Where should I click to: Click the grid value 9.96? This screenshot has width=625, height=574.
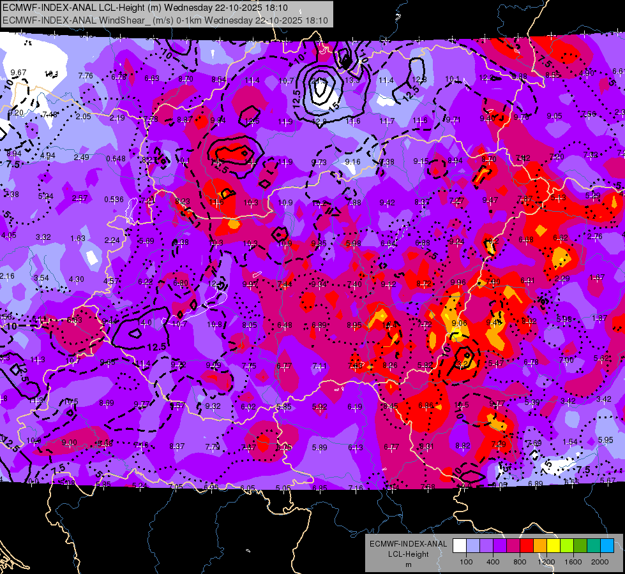[x=458, y=282]
